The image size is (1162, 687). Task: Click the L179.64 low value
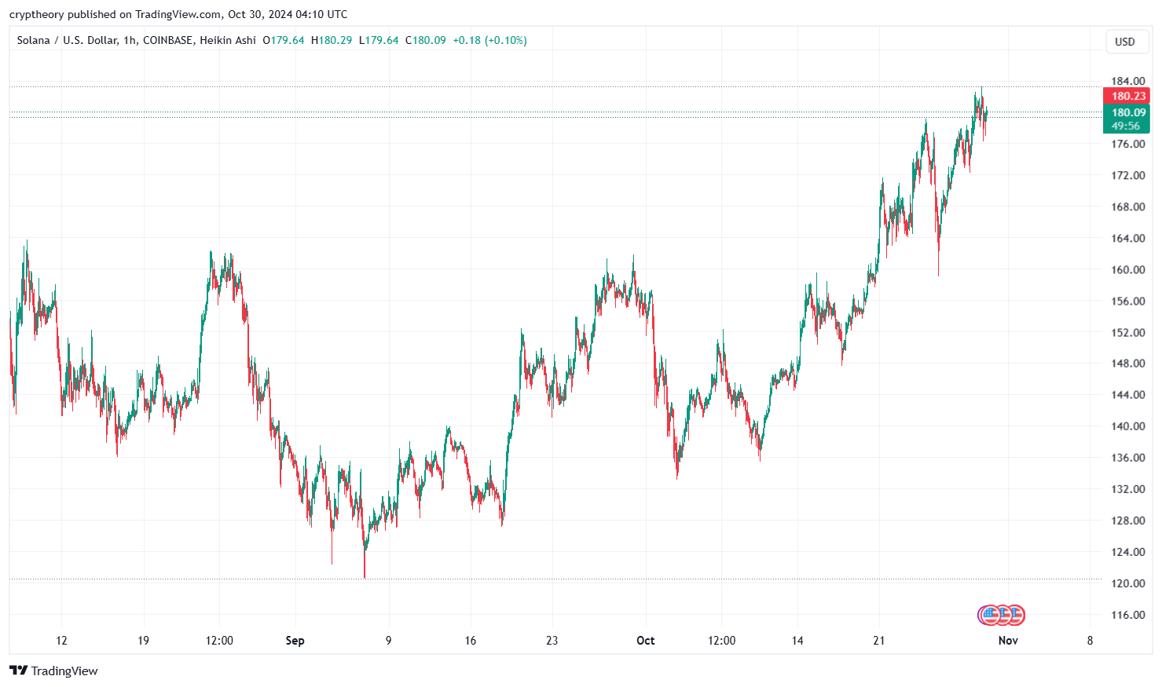[x=379, y=40]
